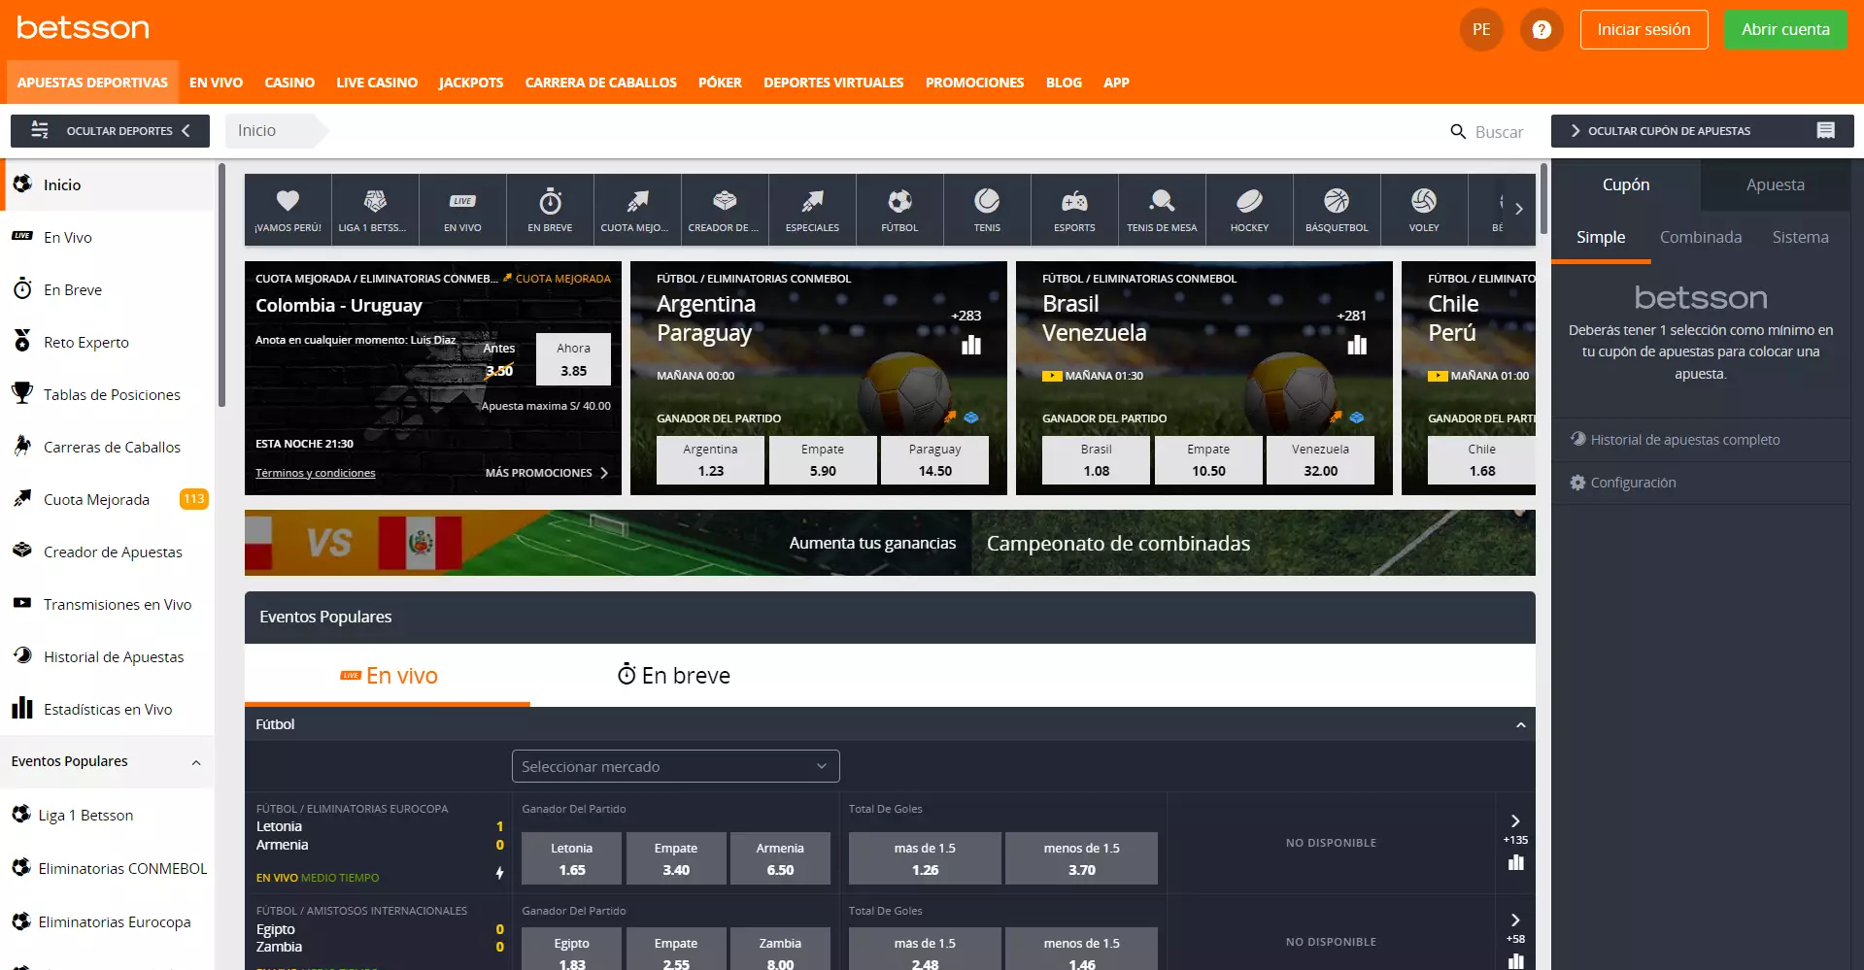Image resolution: width=1864 pixels, height=970 pixels.
Task: Open Cuota Mejorada sidebar item with 113
Action: [107, 499]
